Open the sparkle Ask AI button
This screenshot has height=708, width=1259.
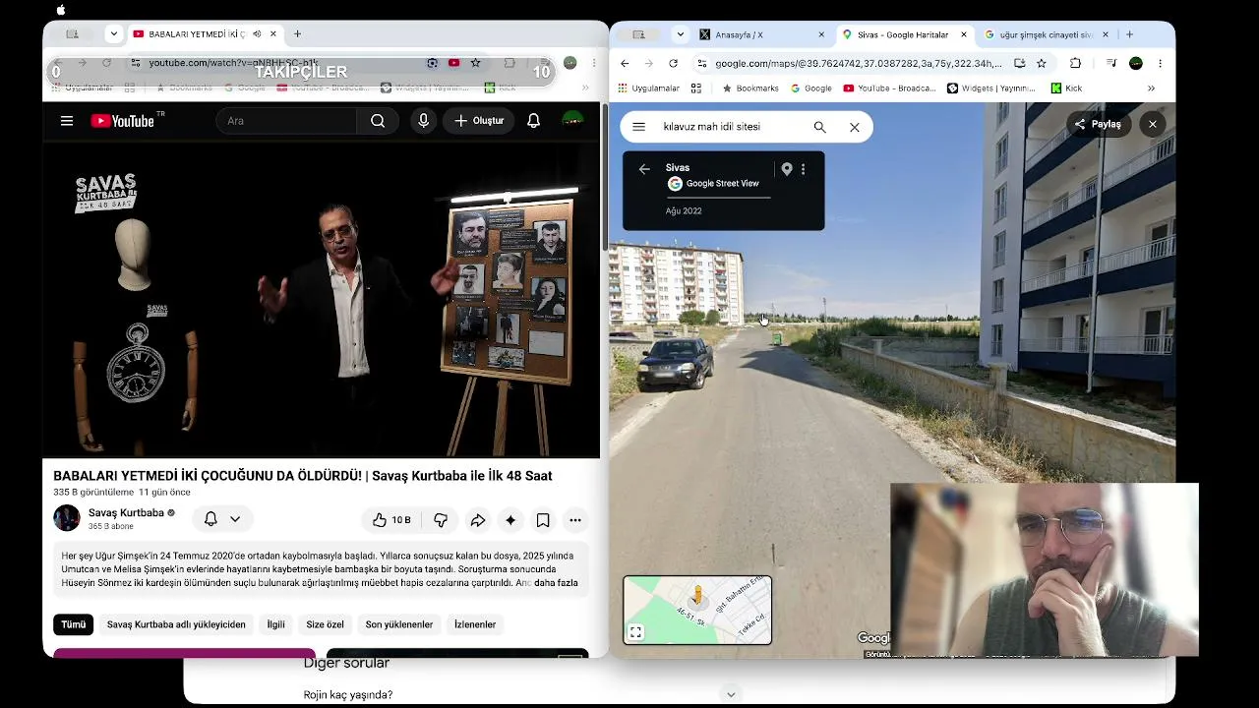(510, 519)
